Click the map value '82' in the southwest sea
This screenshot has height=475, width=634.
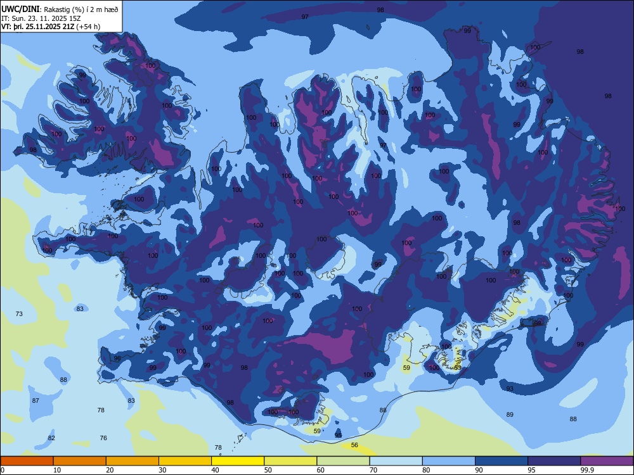pyautogui.click(x=51, y=438)
